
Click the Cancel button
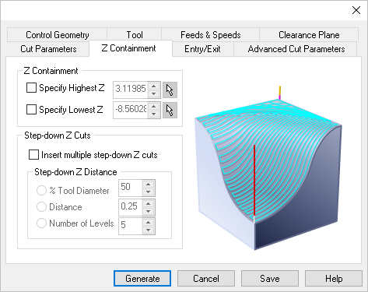[206, 279]
